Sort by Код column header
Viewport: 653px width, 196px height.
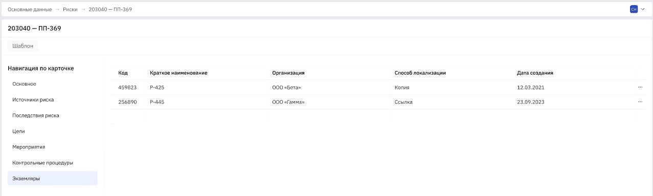[123, 73]
